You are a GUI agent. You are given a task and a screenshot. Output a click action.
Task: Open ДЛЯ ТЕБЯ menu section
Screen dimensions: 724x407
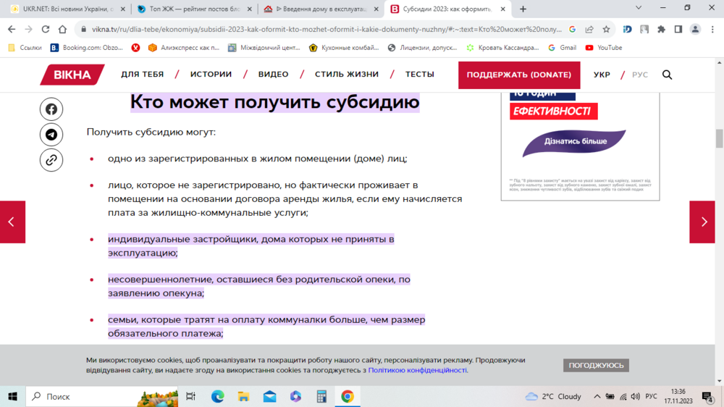click(x=142, y=75)
